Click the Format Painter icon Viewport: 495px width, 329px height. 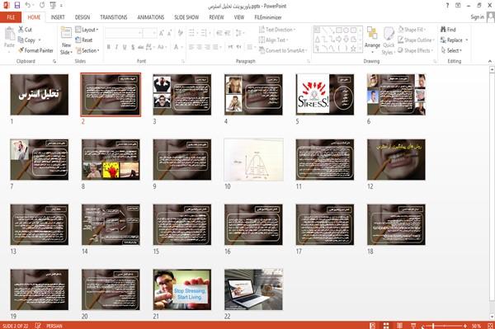(21, 50)
